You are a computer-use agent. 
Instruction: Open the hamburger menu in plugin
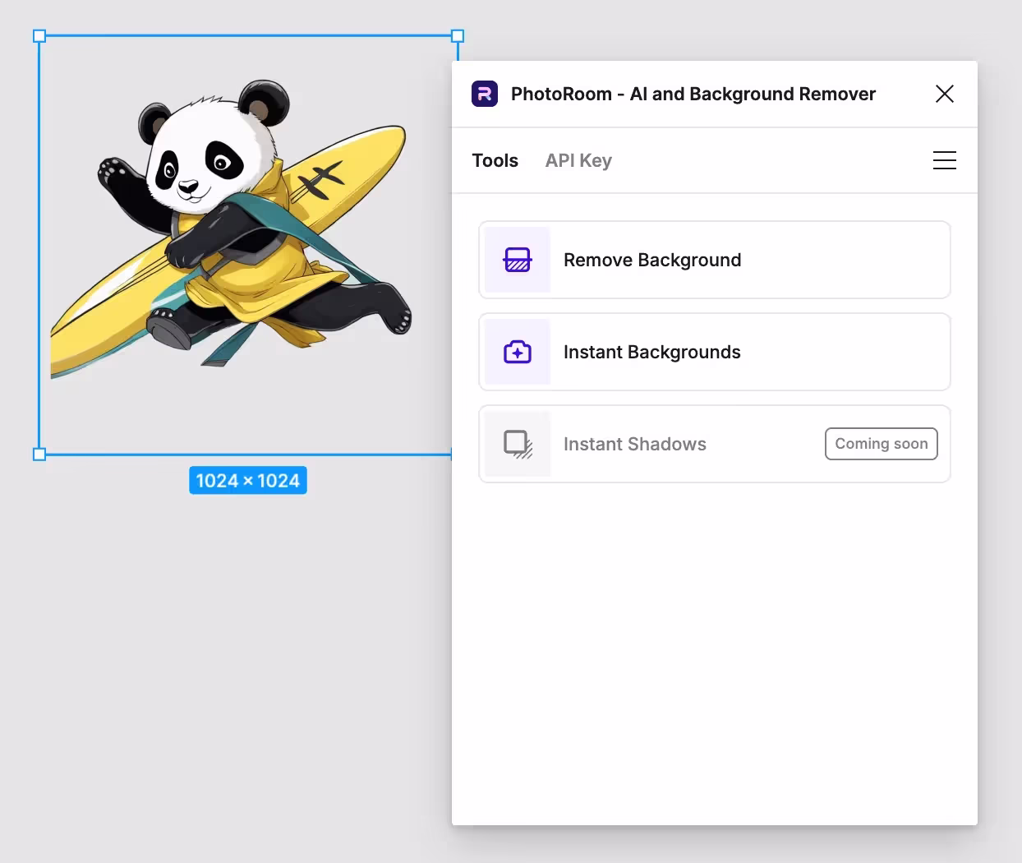[944, 160]
